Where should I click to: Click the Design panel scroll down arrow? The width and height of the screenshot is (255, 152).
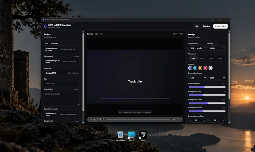coord(229,123)
